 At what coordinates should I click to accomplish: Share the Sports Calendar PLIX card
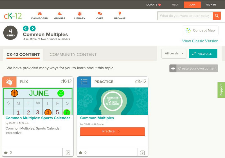(x=68, y=153)
